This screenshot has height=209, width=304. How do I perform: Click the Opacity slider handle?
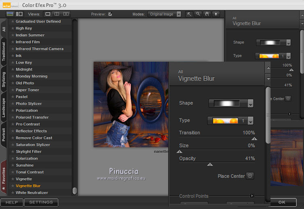click(210, 164)
